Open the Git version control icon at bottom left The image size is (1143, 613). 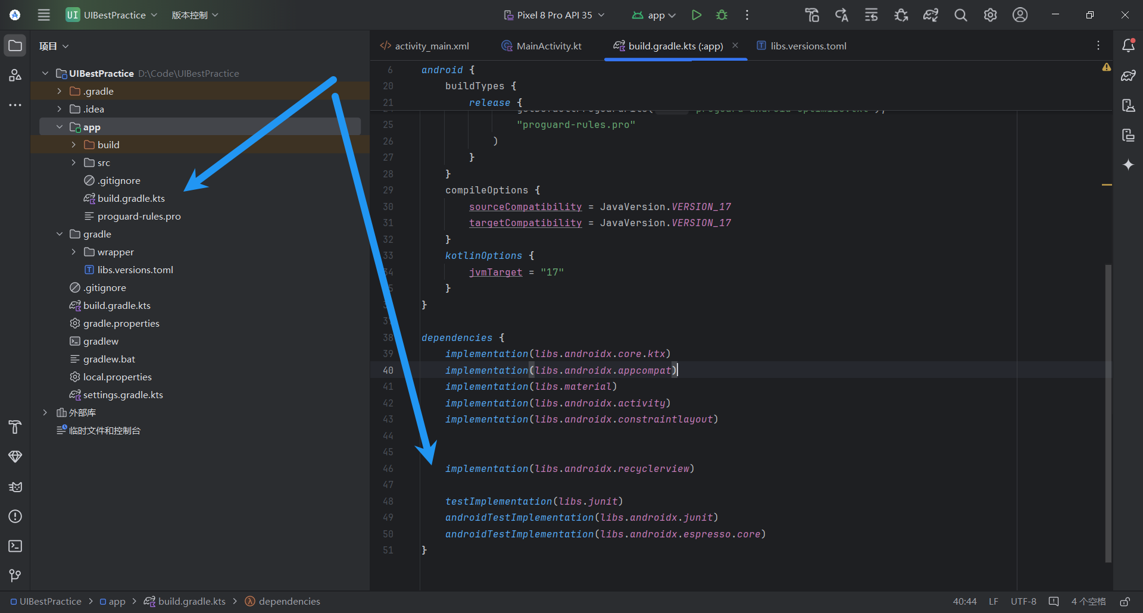click(15, 575)
